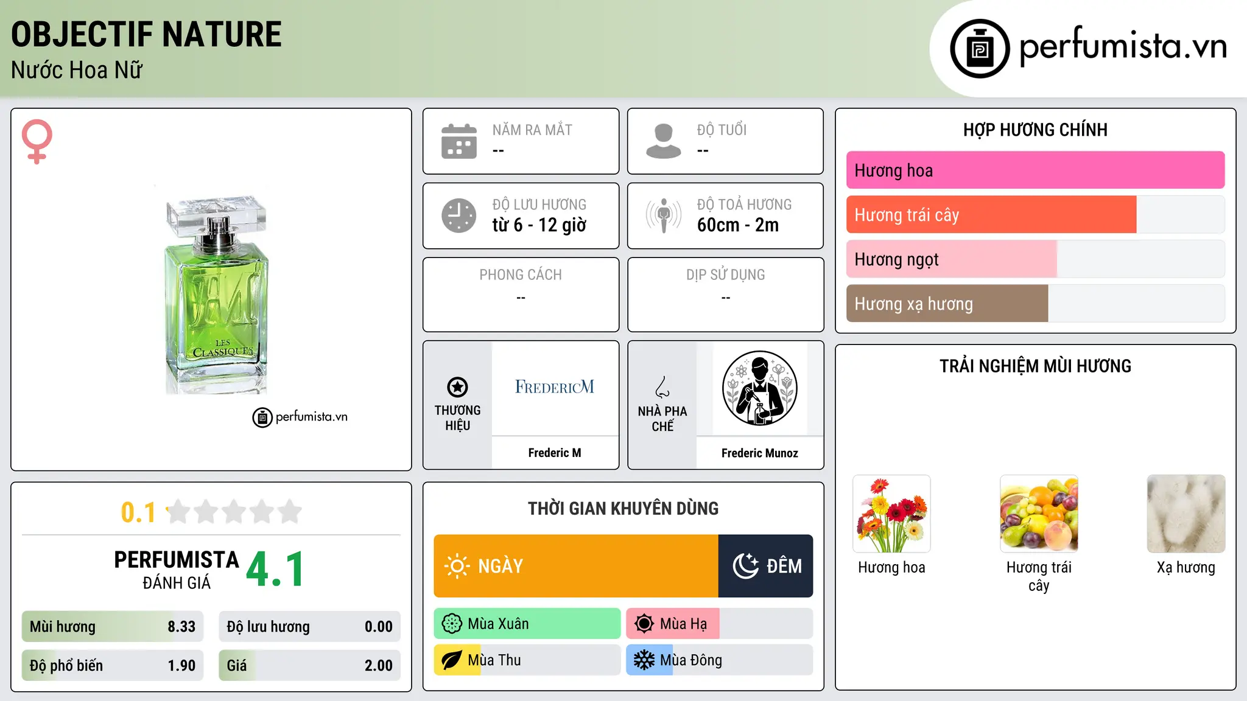The image size is (1247, 701).
Task: Click the NĂM RA MẮT label
Action: (x=532, y=130)
